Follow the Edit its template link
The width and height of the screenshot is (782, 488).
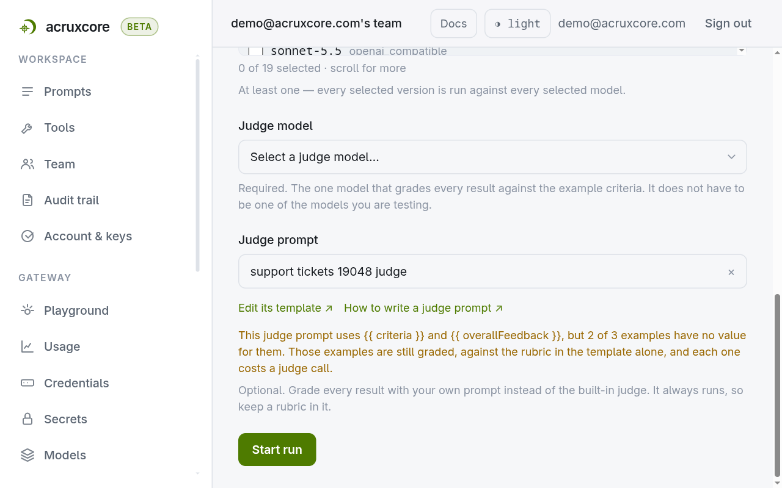[285, 308]
